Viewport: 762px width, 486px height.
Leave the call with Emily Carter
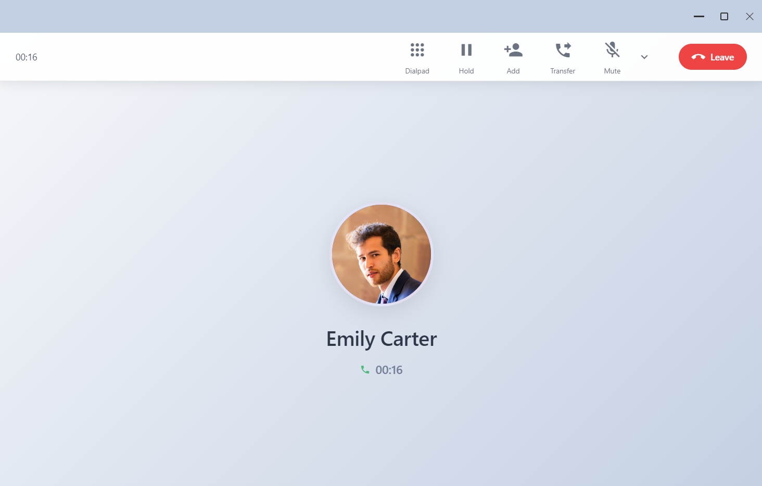point(713,57)
